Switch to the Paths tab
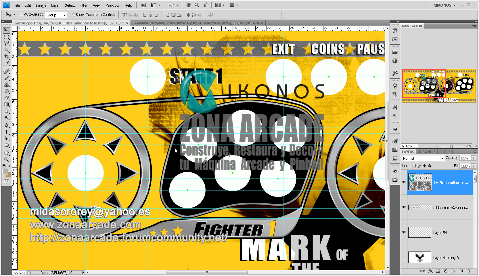 pyautogui.click(x=444, y=152)
